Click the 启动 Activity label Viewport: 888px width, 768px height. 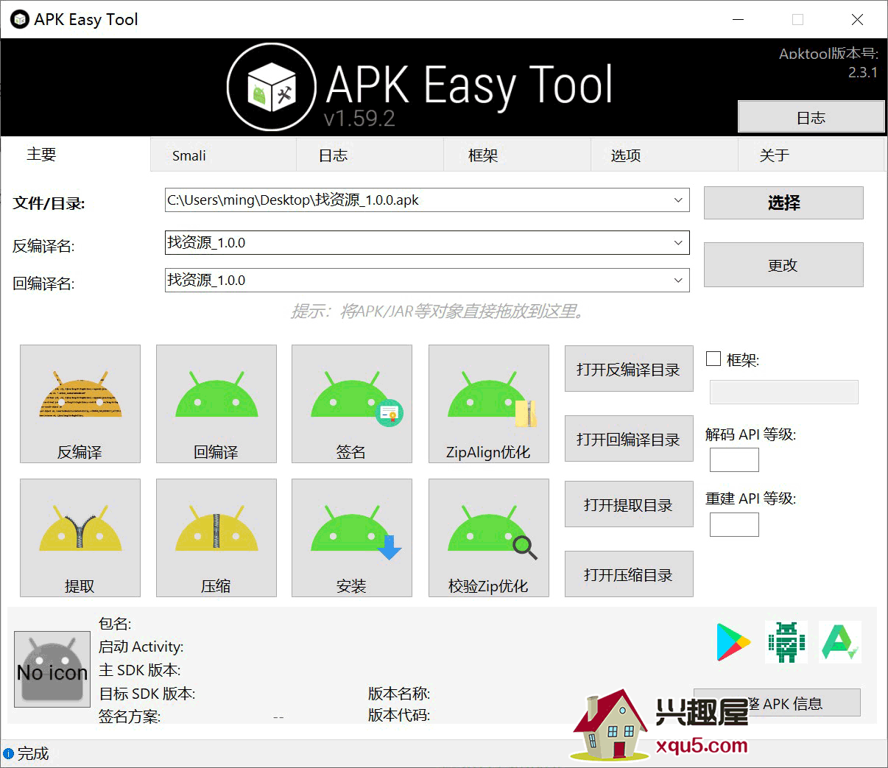141,647
